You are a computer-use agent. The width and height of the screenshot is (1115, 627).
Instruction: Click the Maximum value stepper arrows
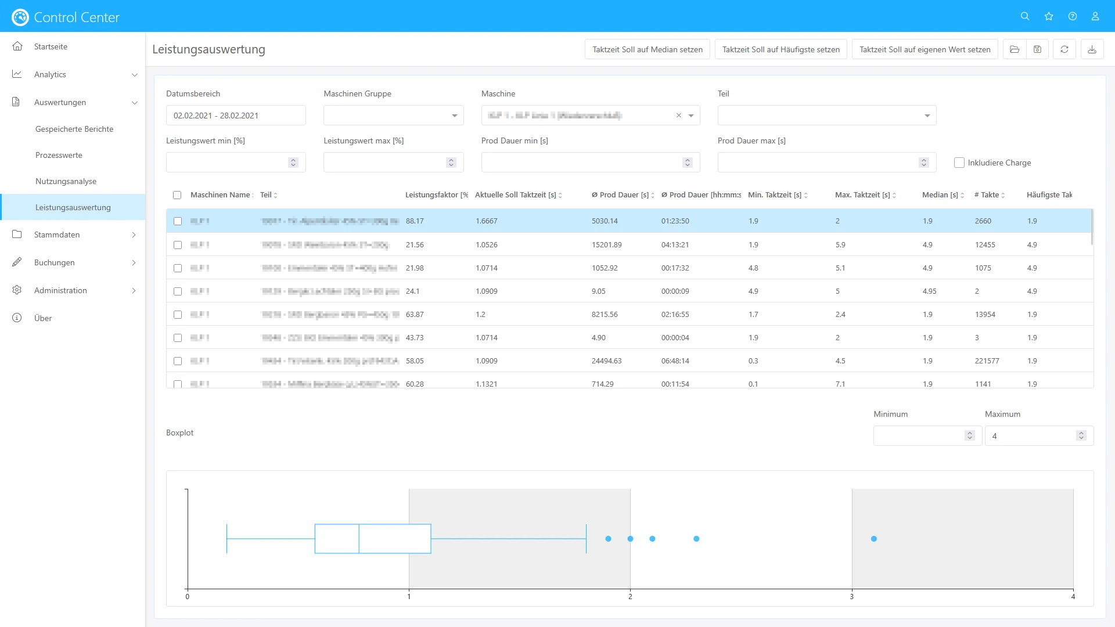[x=1081, y=435]
